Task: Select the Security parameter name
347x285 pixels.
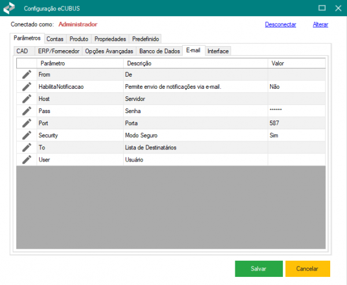Action: (x=80, y=136)
